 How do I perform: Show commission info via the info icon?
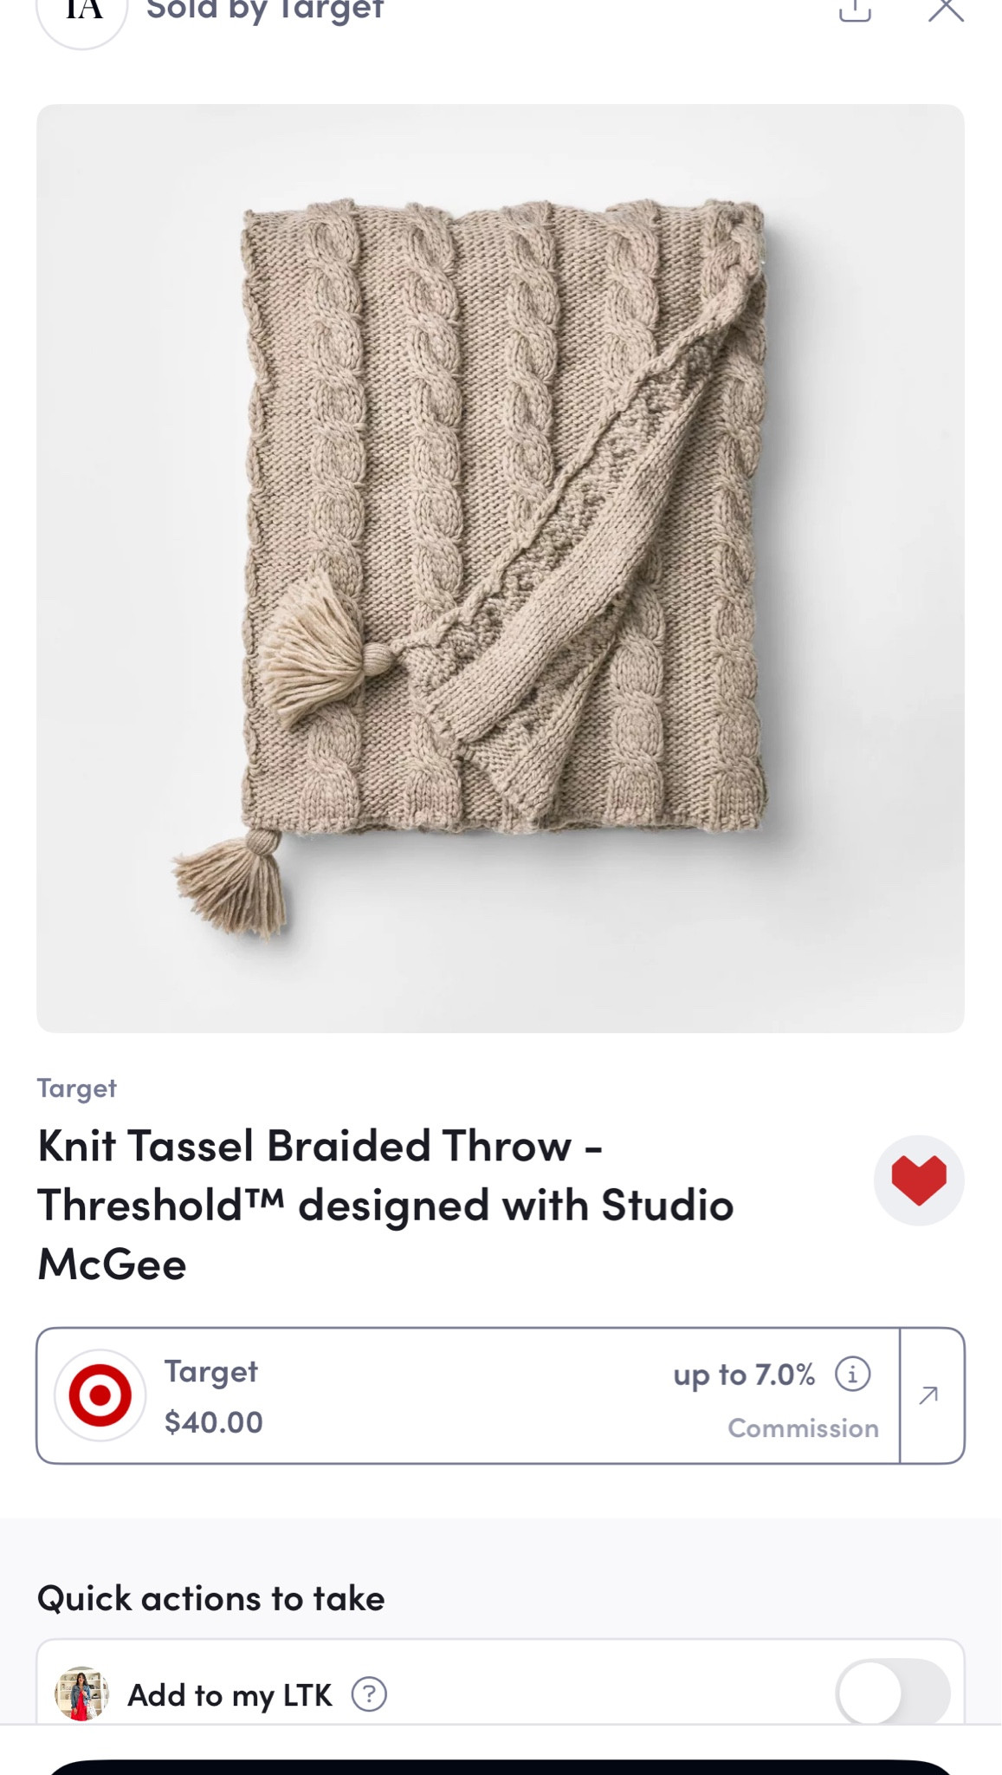pos(852,1375)
